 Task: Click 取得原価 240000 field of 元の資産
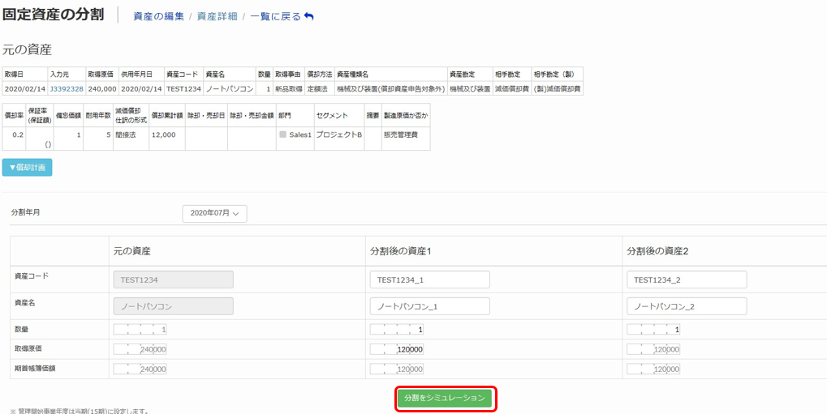click(x=140, y=350)
